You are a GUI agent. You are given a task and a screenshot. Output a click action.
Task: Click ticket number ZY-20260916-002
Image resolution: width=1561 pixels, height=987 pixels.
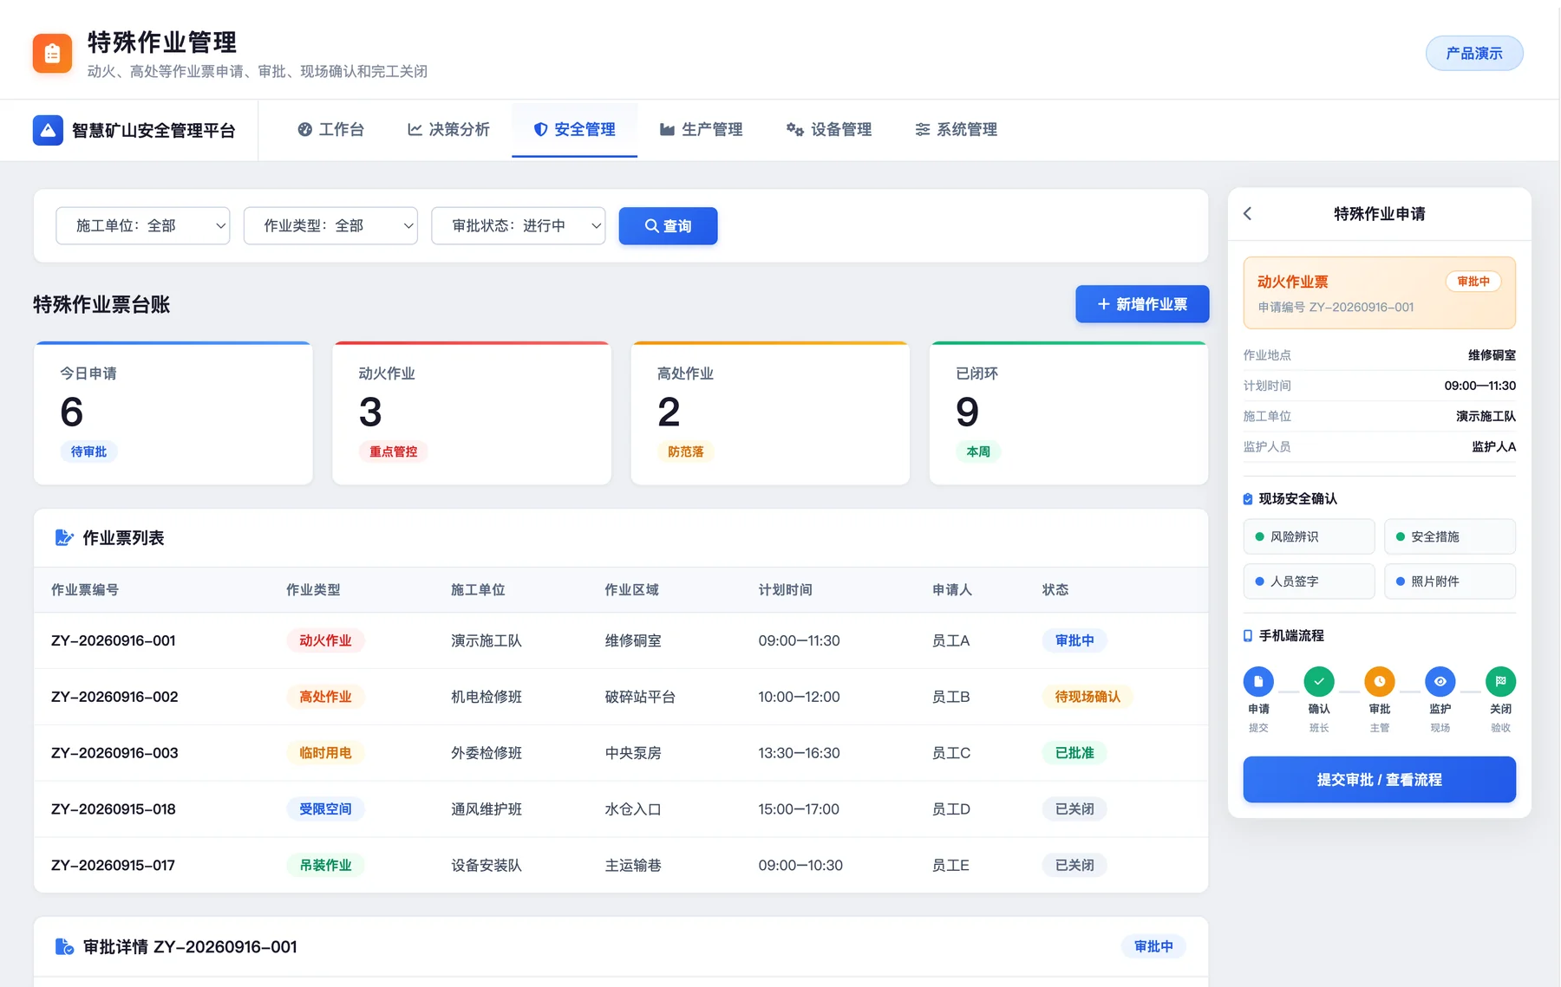pyautogui.click(x=114, y=697)
